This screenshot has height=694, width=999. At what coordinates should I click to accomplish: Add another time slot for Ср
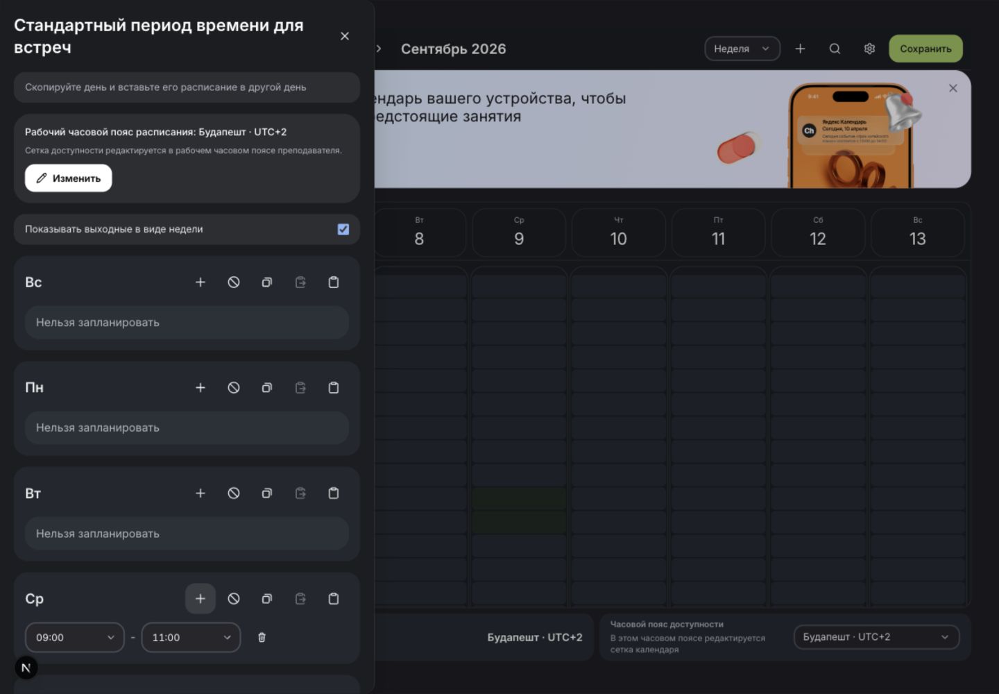point(200,599)
